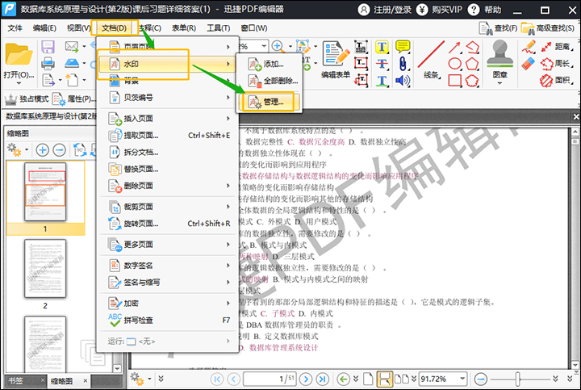Zoom in thumbnails with the plus icon
The image size is (581, 390).
[42, 150]
